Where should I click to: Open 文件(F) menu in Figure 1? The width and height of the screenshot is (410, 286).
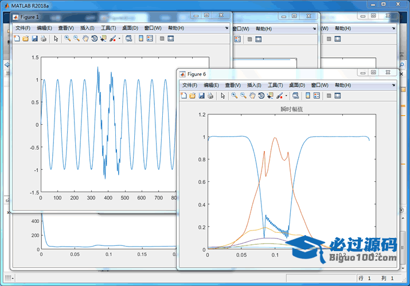click(x=23, y=27)
